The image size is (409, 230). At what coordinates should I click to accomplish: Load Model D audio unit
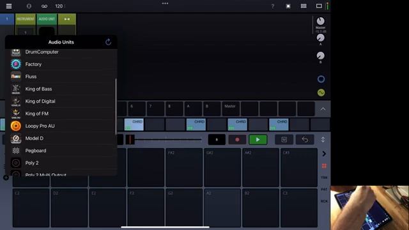(x=61, y=138)
